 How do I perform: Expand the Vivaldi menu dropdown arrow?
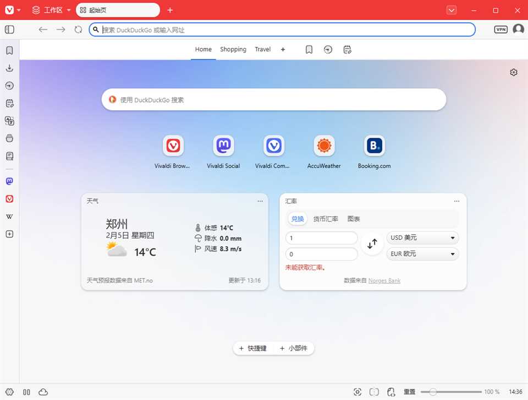(x=19, y=10)
